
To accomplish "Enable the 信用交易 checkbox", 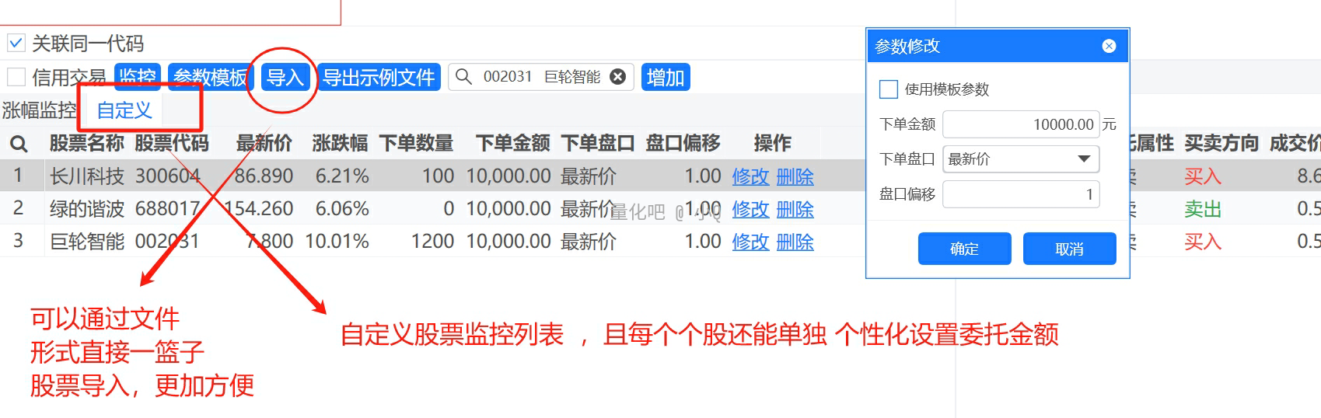I will click(16, 77).
